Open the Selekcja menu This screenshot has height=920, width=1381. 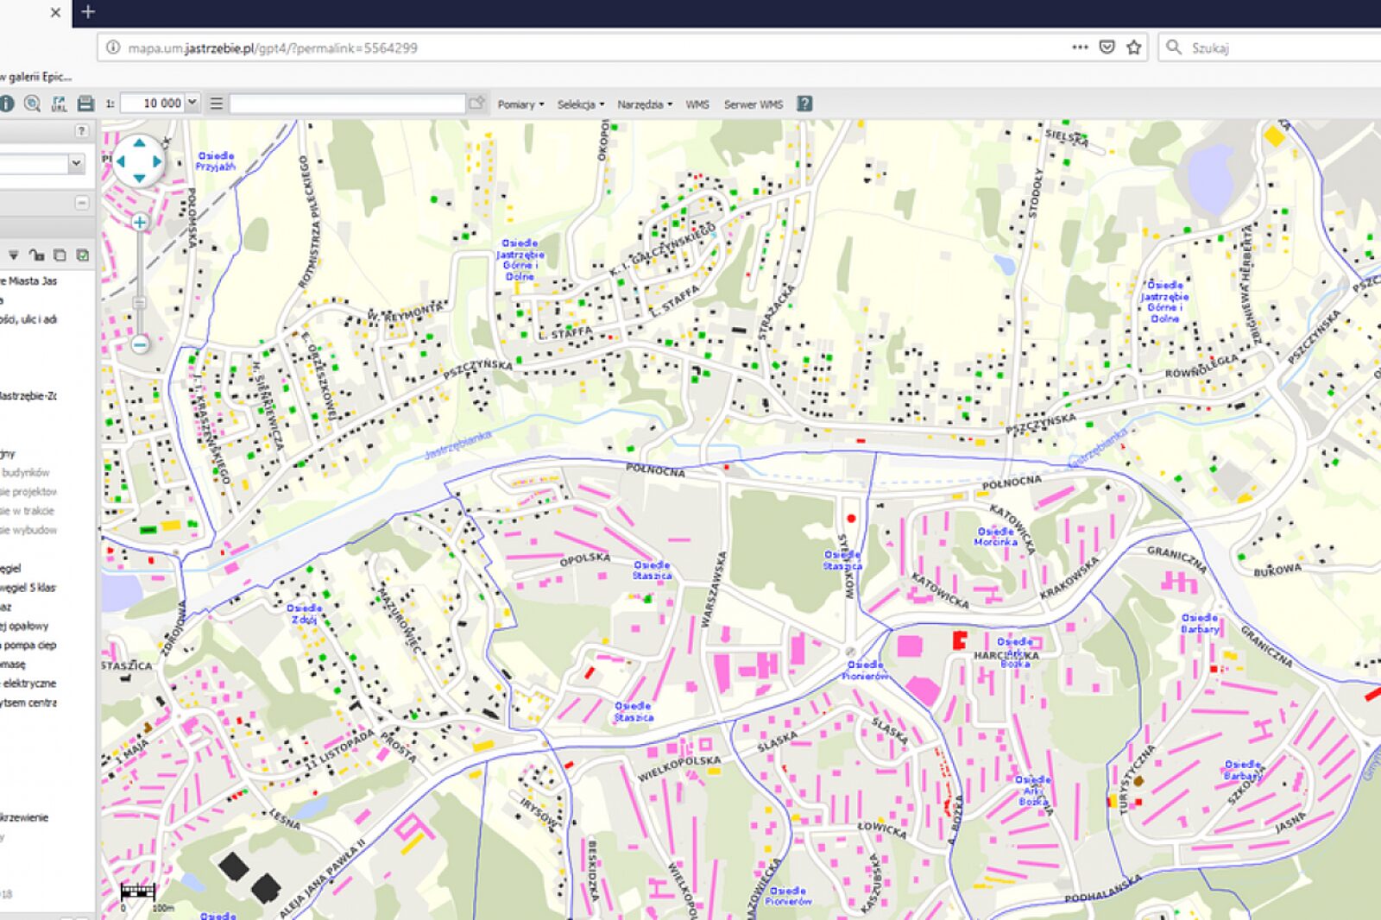click(x=580, y=104)
